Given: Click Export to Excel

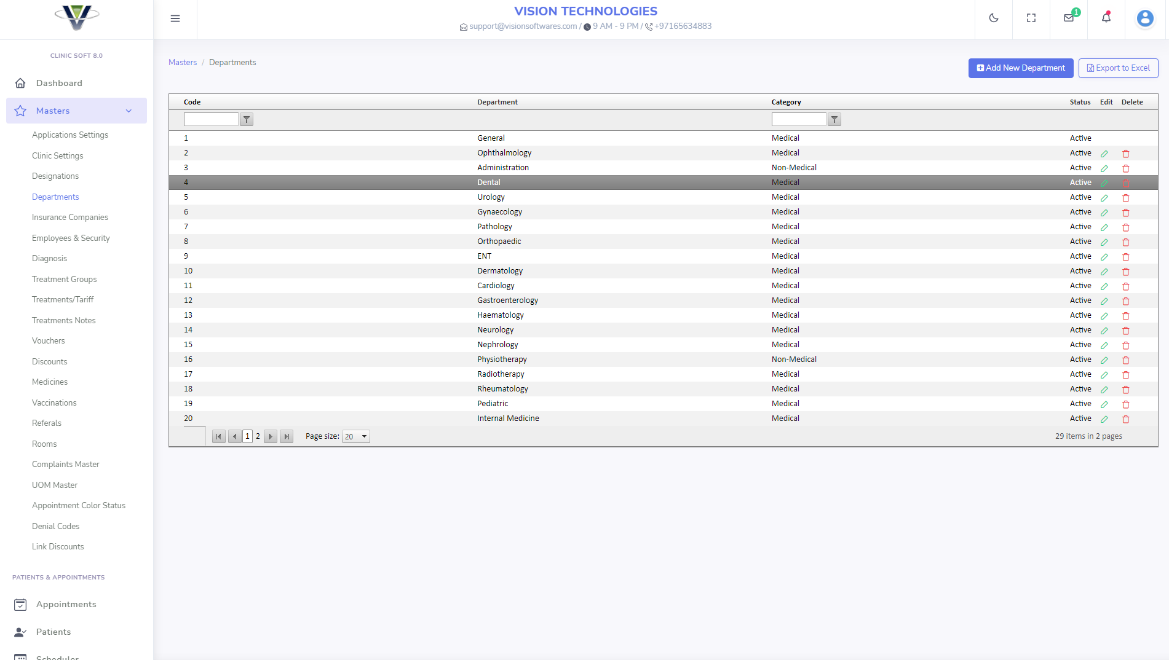Looking at the screenshot, I should [x=1118, y=68].
